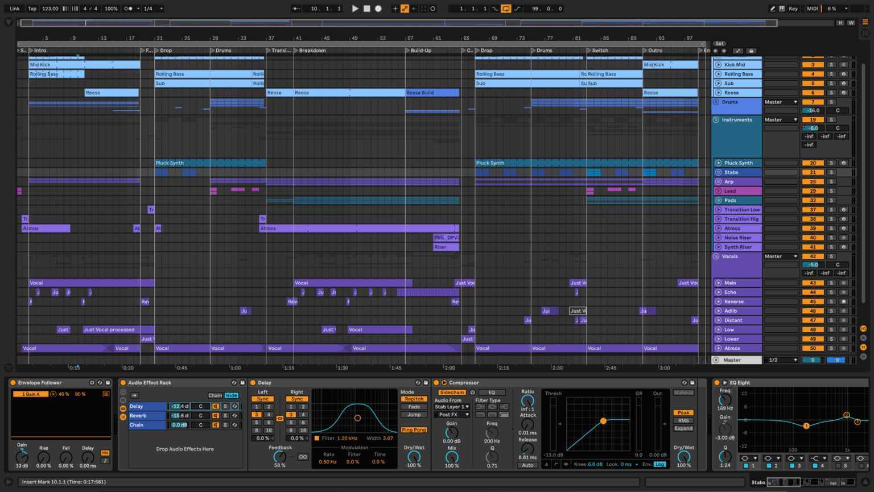Image resolution: width=874 pixels, height=492 pixels.
Task: Click the Compressor Sidechain toggle button
Action: [451, 392]
